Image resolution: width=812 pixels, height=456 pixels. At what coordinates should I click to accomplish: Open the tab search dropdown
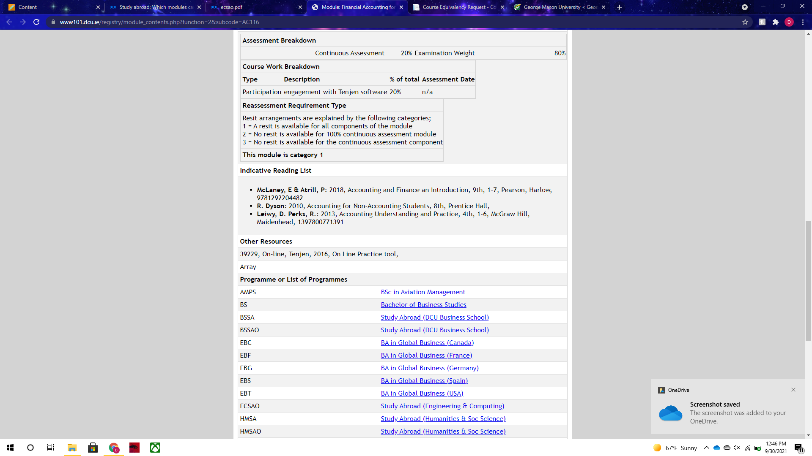(745, 7)
